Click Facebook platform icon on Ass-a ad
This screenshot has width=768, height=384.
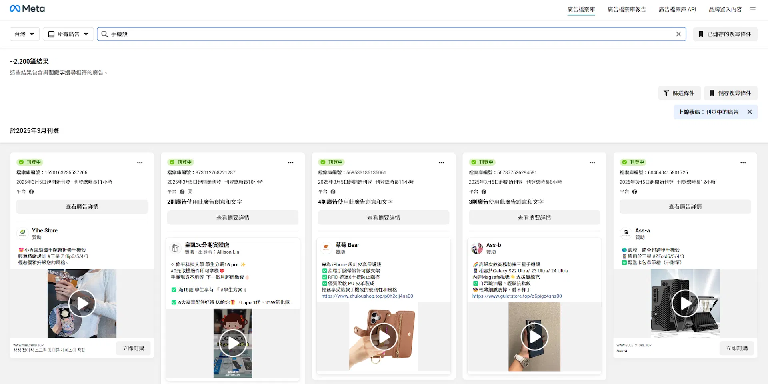(634, 192)
